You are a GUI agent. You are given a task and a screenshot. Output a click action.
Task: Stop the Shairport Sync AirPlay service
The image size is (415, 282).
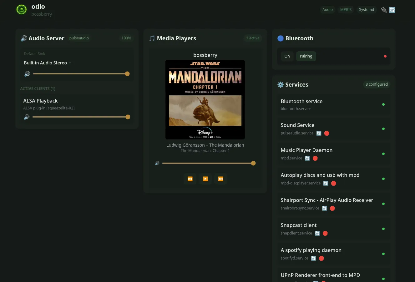coord(332,208)
